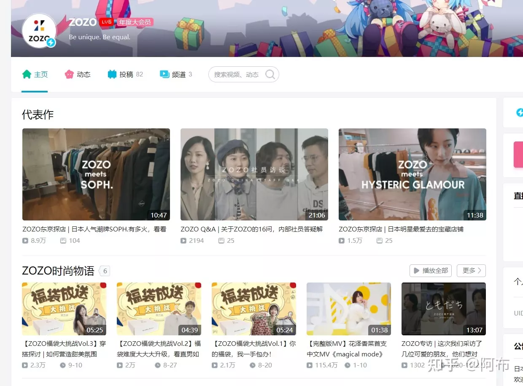Screen dimensions: 523x386
Task: Open title ZOZO东京探店 | 日本人气潮牌SOPH.
Action: click(x=94, y=229)
